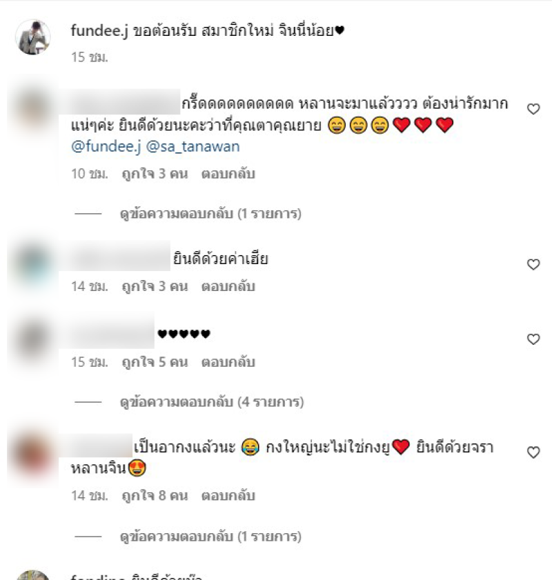Open the @sa_tanawan mention link
Image resolution: width=552 pixels, height=580 pixels.
click(x=193, y=146)
